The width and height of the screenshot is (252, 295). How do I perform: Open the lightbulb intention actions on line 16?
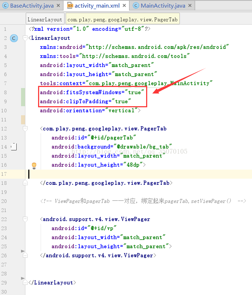click(x=34, y=166)
